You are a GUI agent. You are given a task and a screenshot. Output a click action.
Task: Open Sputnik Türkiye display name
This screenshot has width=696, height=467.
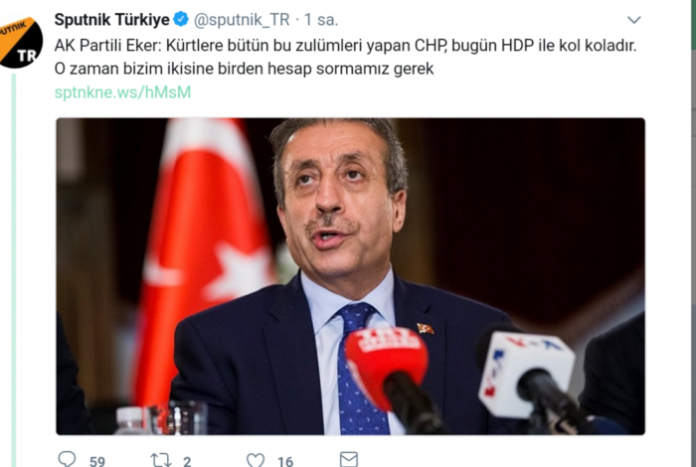point(111,20)
